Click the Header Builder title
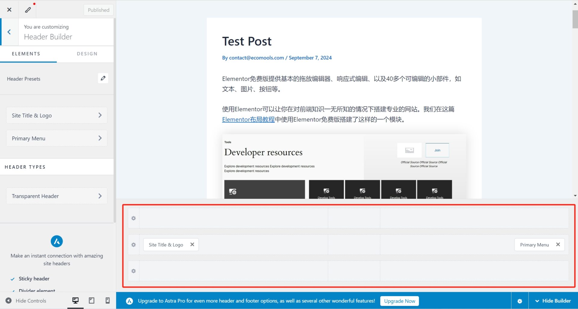Image resolution: width=578 pixels, height=309 pixels. [x=48, y=37]
